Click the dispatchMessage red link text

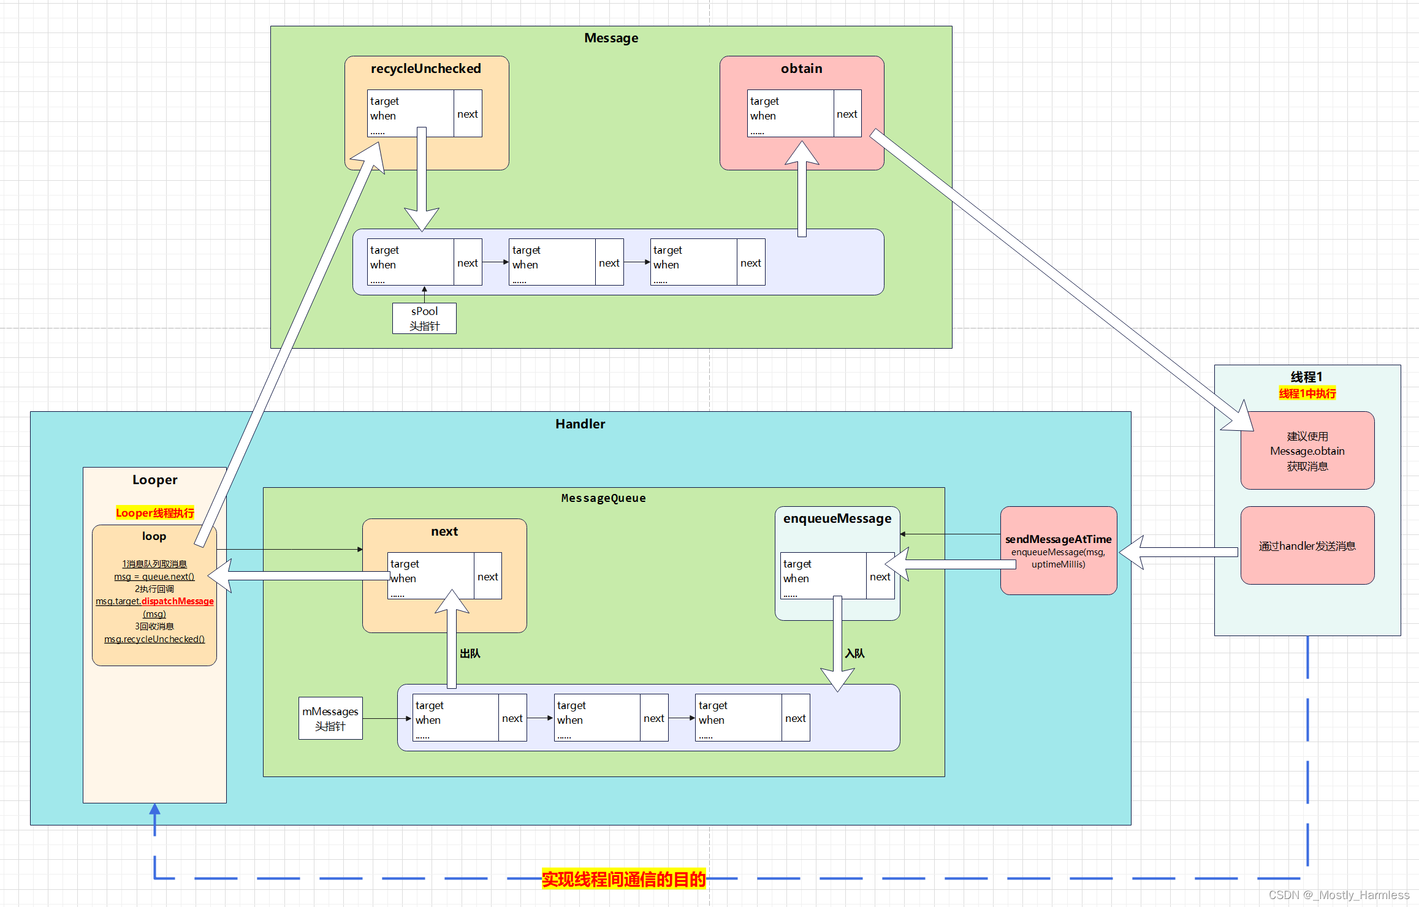tap(178, 601)
